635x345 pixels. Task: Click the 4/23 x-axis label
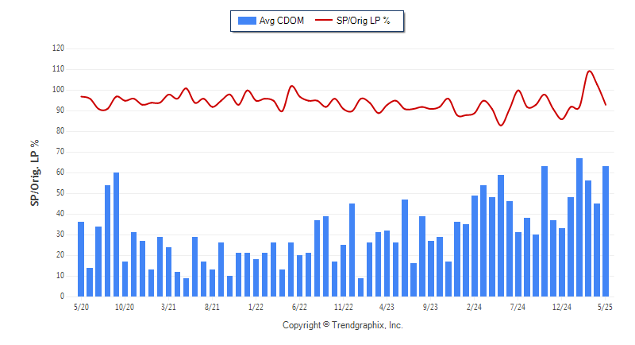pos(387,308)
